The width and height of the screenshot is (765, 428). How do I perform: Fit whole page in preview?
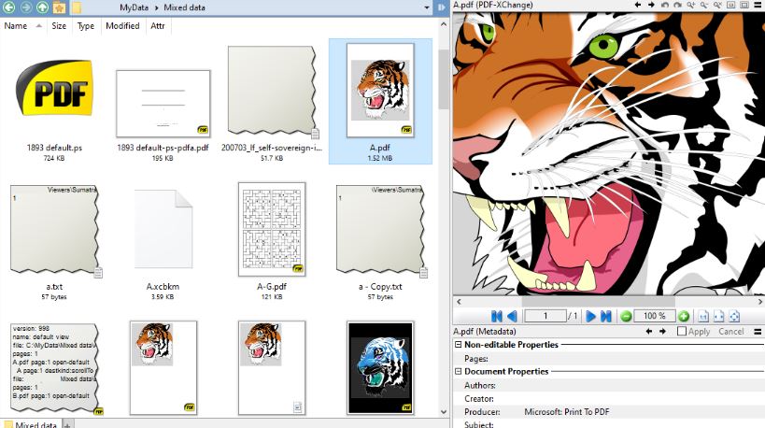click(734, 316)
